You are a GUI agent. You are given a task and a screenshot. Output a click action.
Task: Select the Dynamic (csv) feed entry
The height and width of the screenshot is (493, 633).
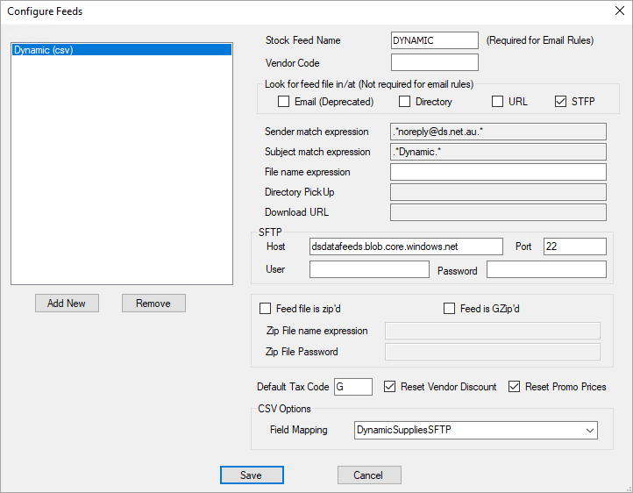tap(121, 50)
